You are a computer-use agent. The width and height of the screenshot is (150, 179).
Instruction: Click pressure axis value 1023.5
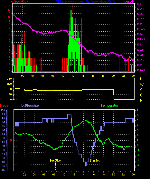point(141,39)
